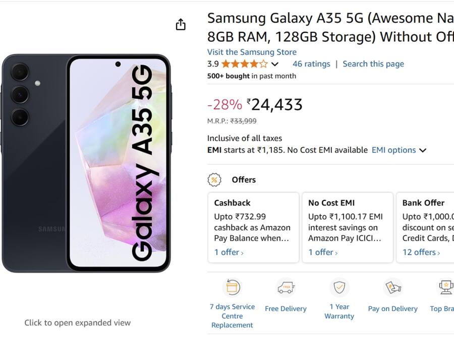Open the Visit the Samsung Store link

coord(251,52)
